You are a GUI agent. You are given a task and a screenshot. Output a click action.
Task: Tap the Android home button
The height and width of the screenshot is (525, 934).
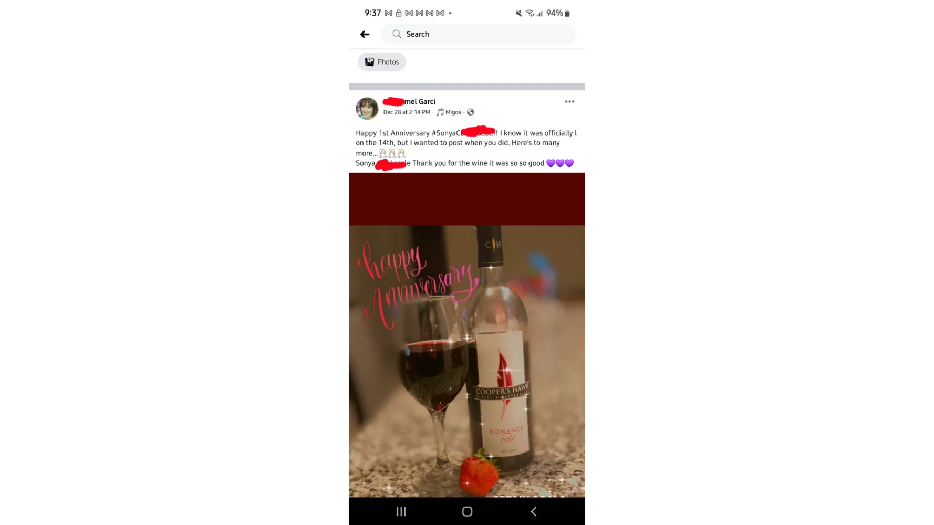coord(467,511)
